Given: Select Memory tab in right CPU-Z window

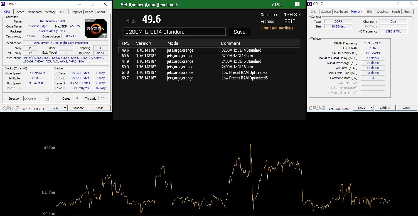Looking at the screenshot, I should click(x=356, y=11).
